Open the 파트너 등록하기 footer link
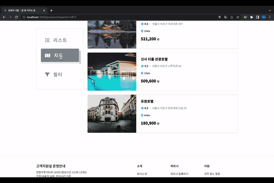 [x=179, y=174]
